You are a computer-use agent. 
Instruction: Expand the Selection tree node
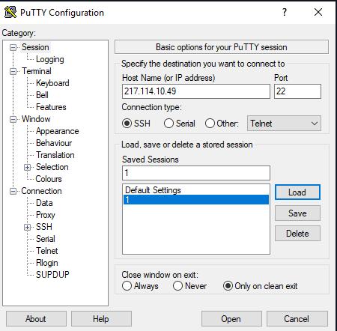click(x=28, y=167)
